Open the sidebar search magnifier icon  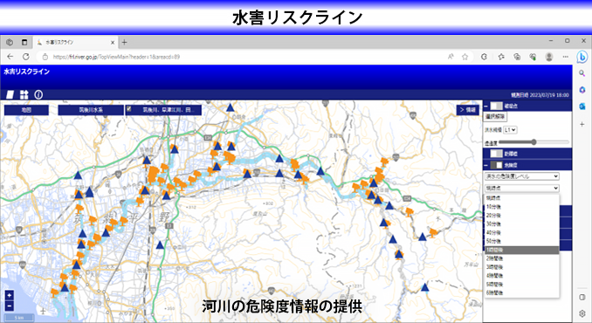(582, 73)
